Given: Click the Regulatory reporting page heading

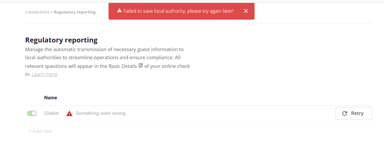Looking at the screenshot, I should pos(61,40).
